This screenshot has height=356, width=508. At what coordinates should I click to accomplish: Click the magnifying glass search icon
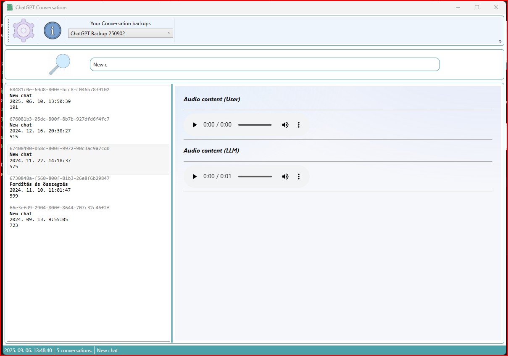[x=59, y=64]
